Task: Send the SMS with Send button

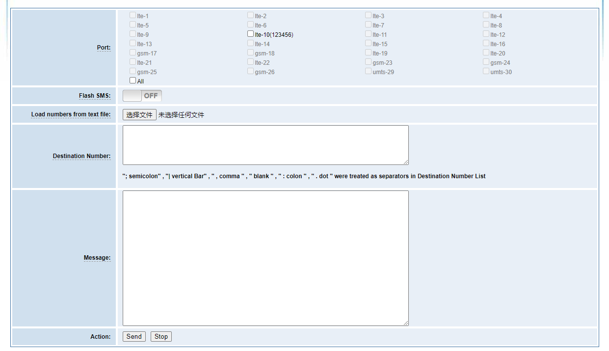Action: pyautogui.click(x=134, y=336)
